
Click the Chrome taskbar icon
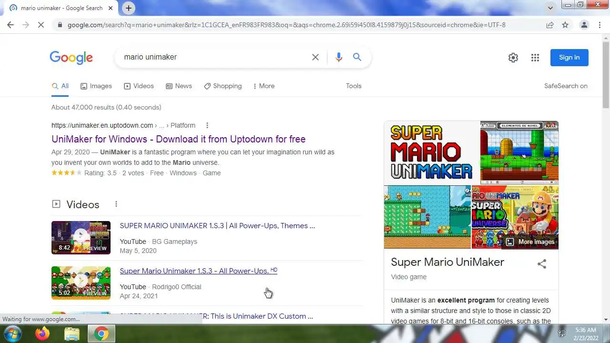tap(101, 334)
